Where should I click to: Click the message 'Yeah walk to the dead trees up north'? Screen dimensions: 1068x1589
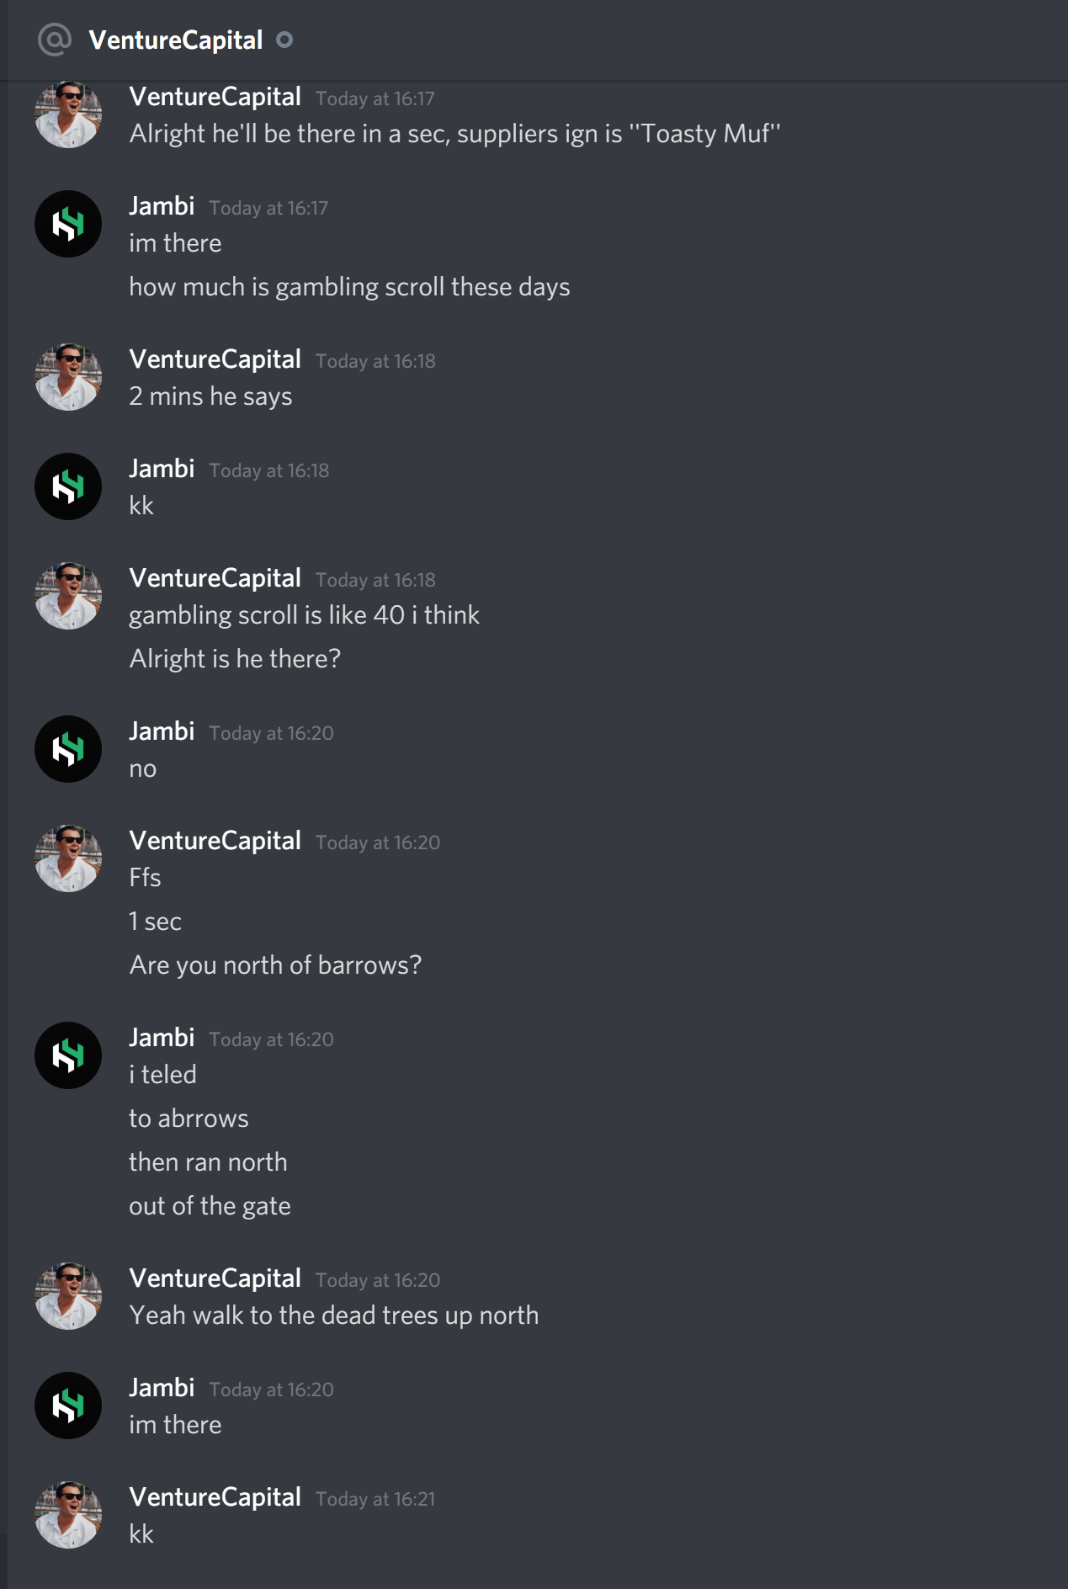(333, 1315)
